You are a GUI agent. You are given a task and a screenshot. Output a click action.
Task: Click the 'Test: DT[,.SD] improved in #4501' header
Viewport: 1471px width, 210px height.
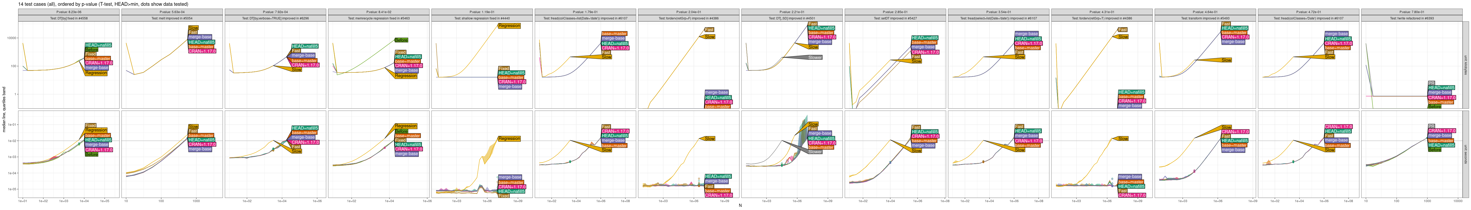pos(791,18)
